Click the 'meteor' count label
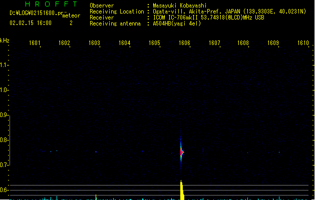Screen dimensions: 315x200 click(x=71, y=15)
